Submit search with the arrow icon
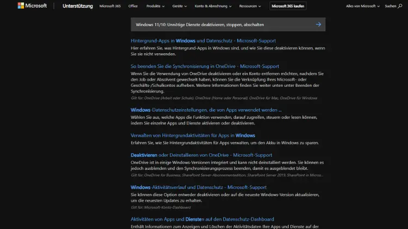 [x=318, y=24]
